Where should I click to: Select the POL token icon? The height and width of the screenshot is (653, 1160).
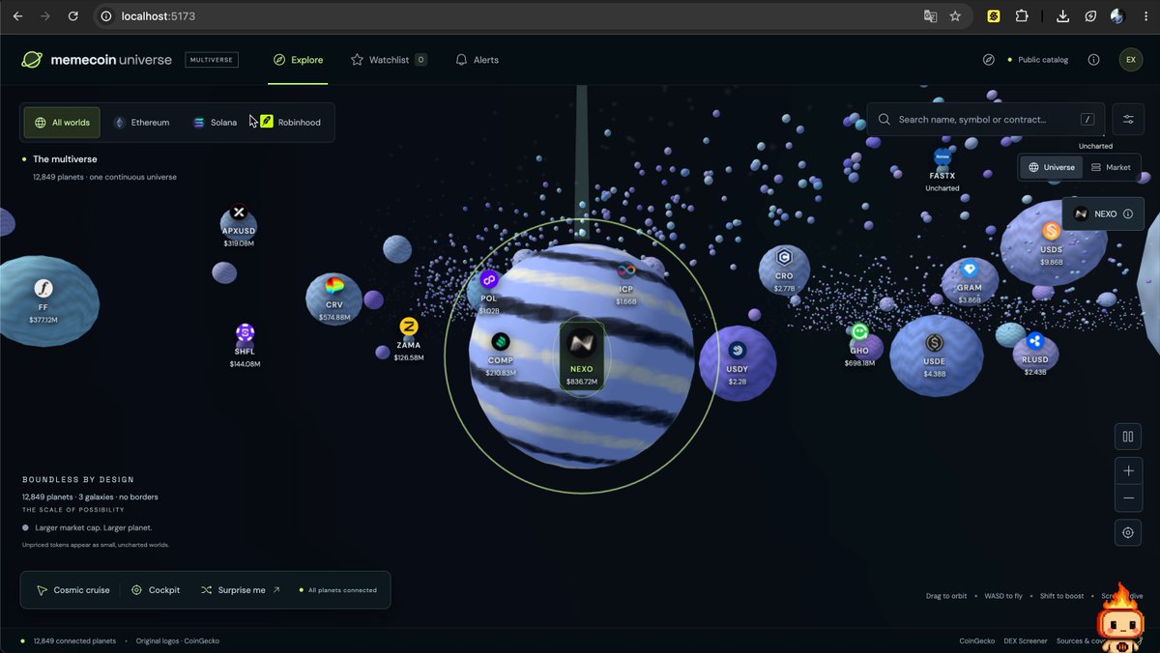pyautogui.click(x=489, y=280)
